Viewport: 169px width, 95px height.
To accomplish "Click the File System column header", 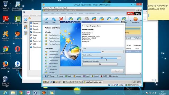I will pos(137,38).
